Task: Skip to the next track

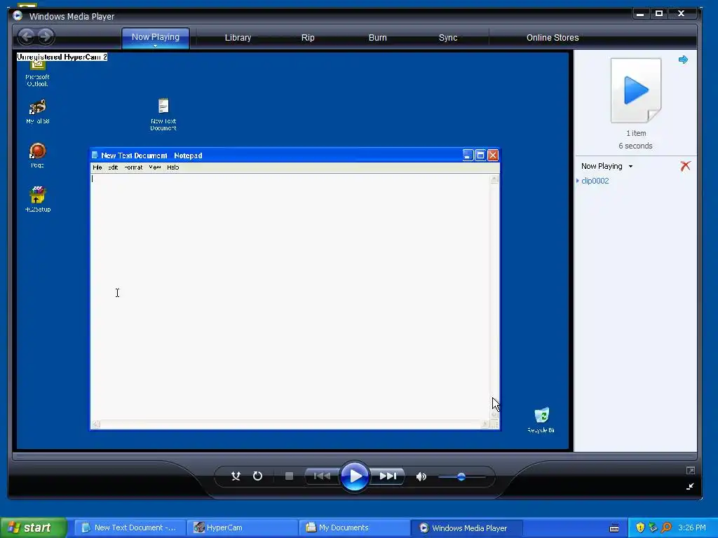Action: [388, 476]
